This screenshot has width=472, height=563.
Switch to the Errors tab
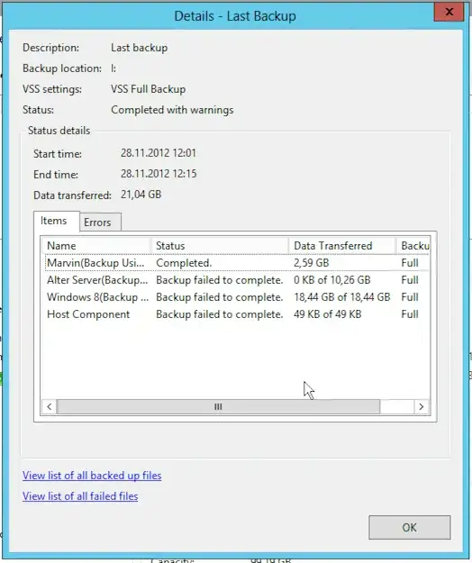click(100, 222)
